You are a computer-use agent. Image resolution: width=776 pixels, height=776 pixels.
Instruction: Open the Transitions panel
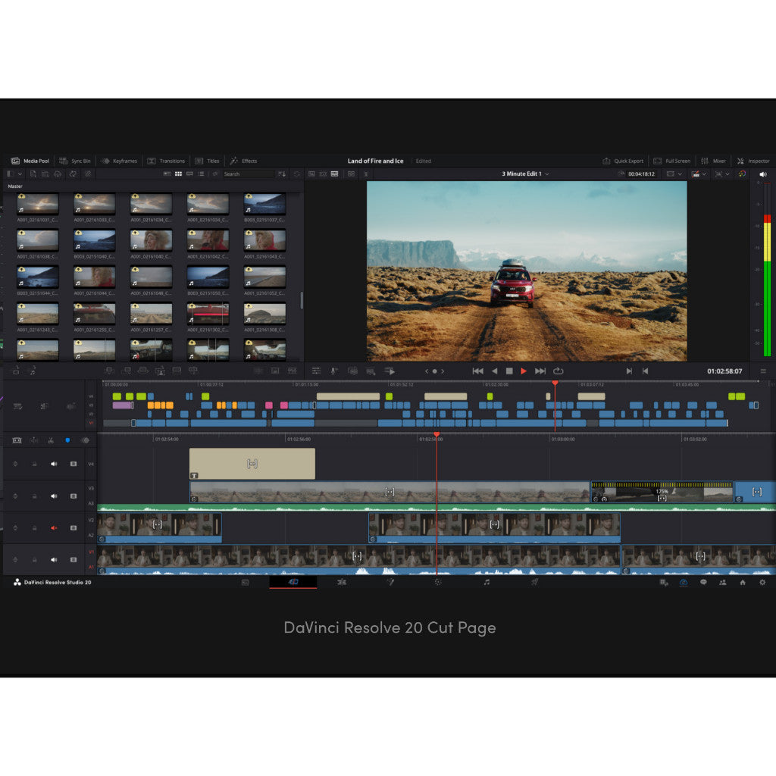[166, 161]
